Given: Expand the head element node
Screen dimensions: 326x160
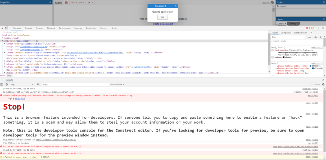Looking at the screenshot, I should pos(2,38).
